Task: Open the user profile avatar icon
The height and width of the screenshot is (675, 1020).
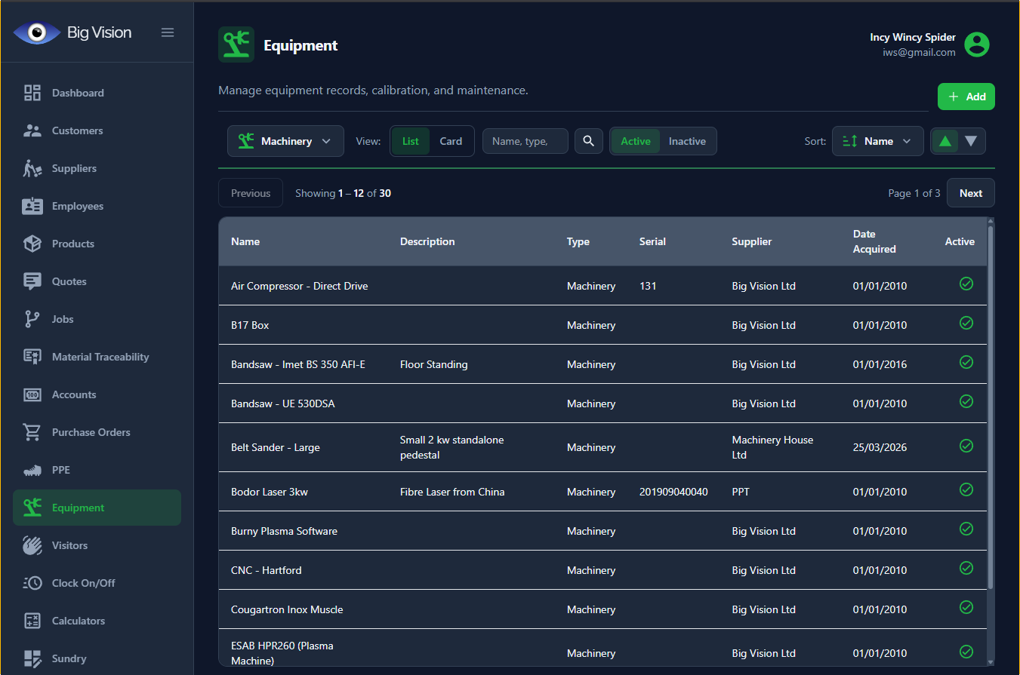Action: (x=977, y=44)
